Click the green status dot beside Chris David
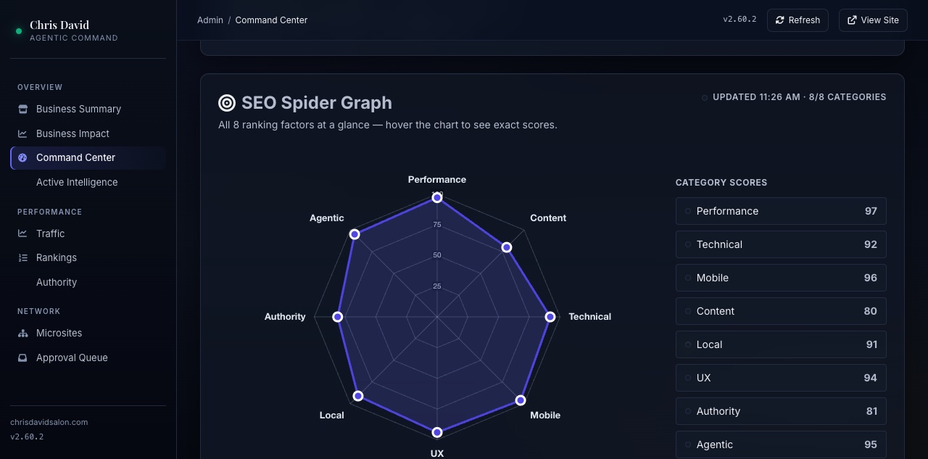The width and height of the screenshot is (928, 459). pos(19,31)
